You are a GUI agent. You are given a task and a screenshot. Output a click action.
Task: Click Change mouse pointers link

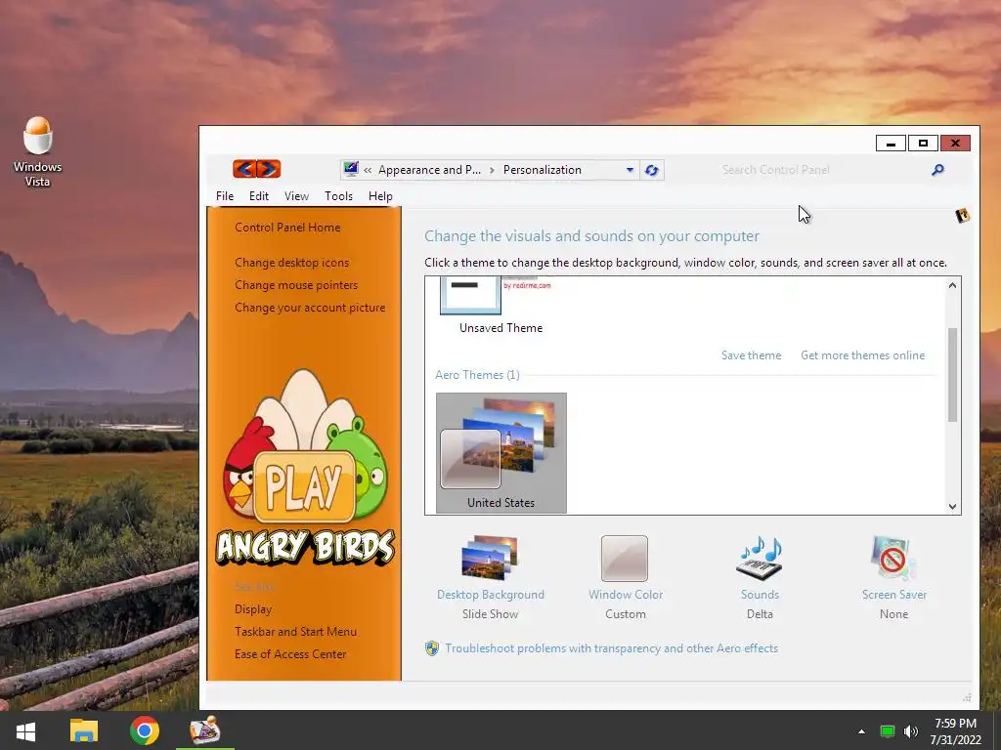(295, 285)
